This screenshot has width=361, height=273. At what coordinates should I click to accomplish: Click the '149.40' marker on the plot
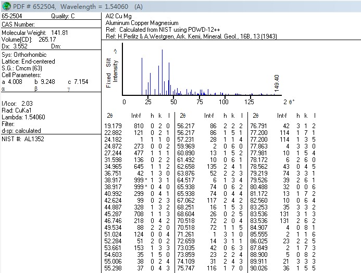coord(277,83)
